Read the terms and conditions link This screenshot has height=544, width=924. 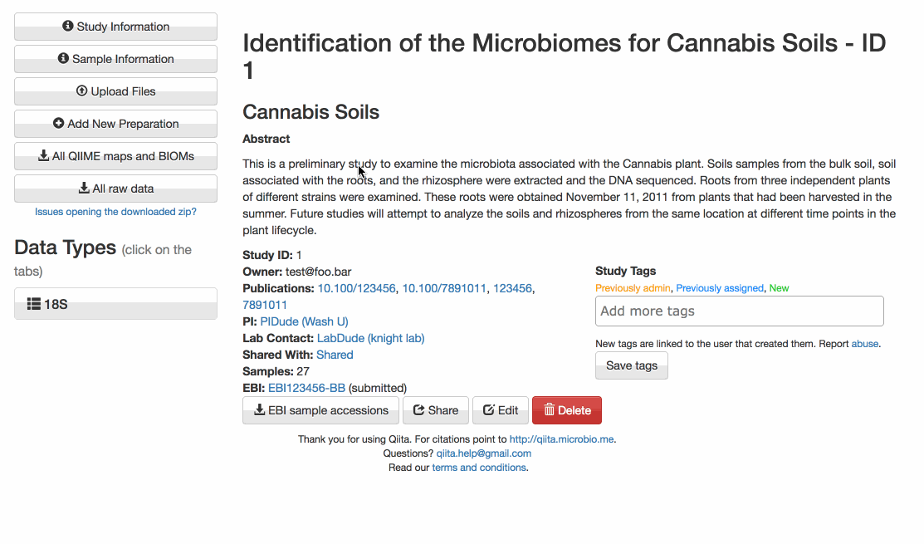coord(478,468)
